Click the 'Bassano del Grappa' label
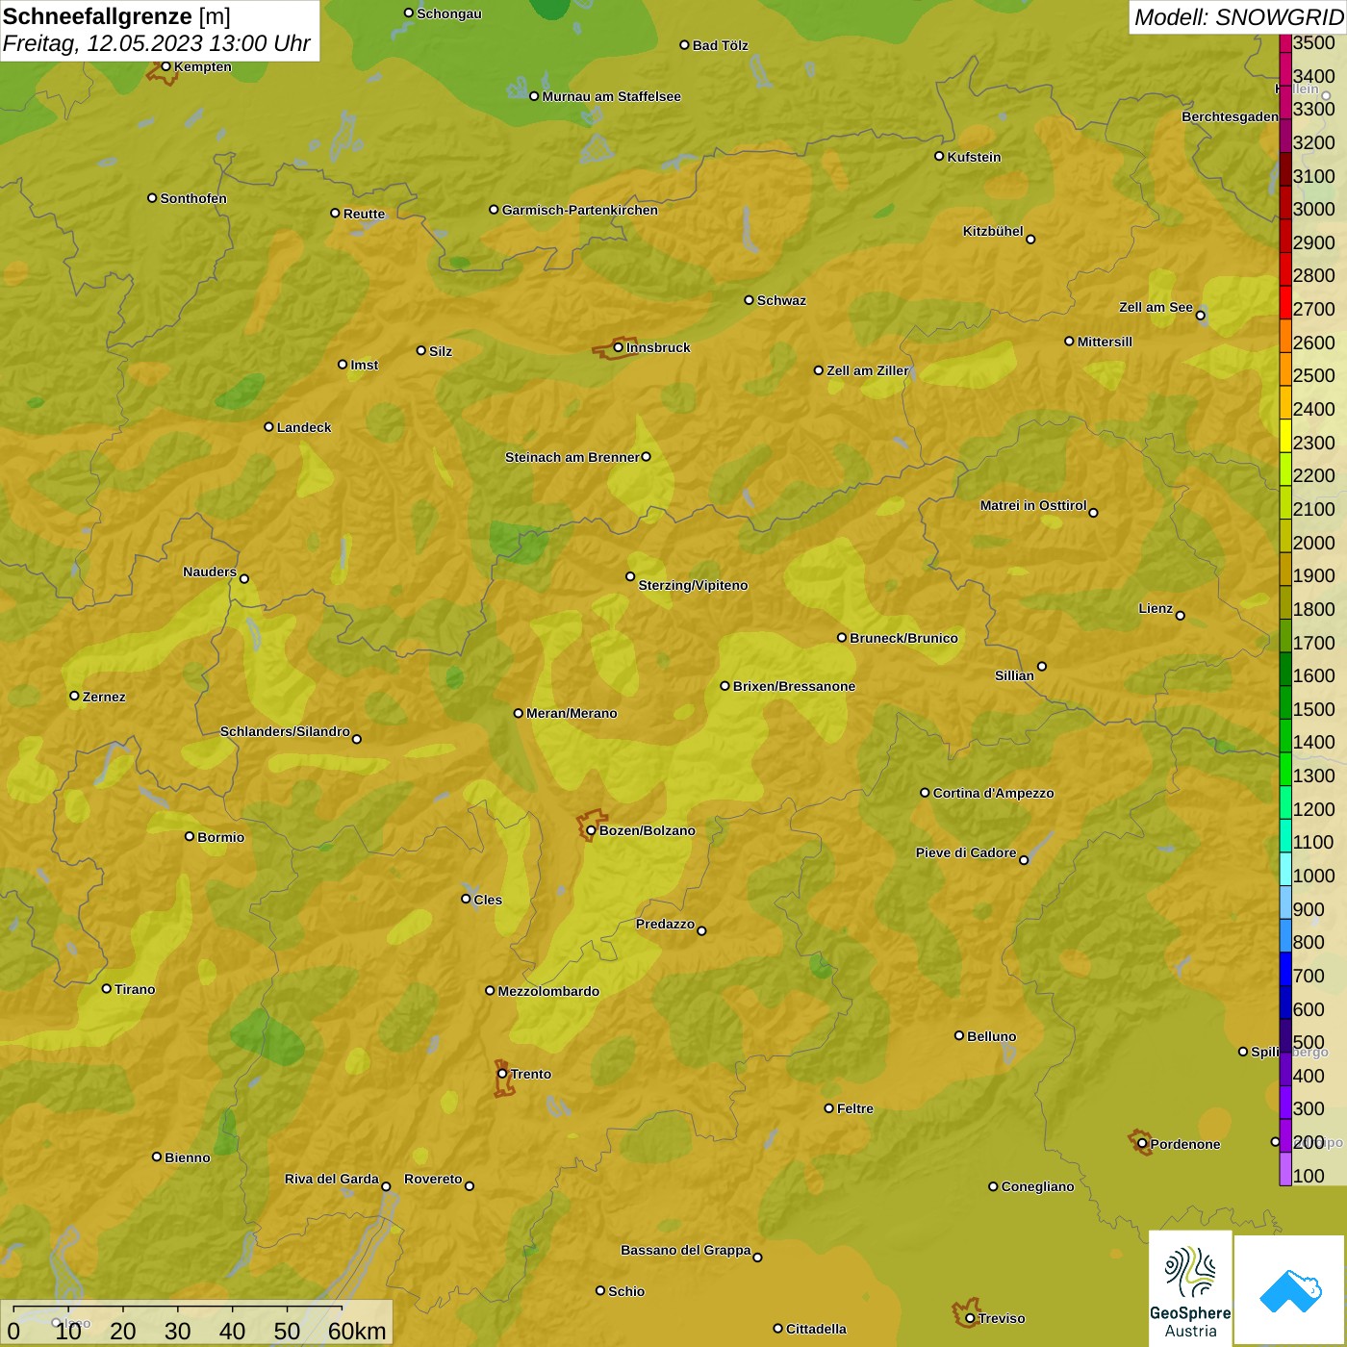The image size is (1347, 1347). pyautogui.click(x=686, y=1250)
